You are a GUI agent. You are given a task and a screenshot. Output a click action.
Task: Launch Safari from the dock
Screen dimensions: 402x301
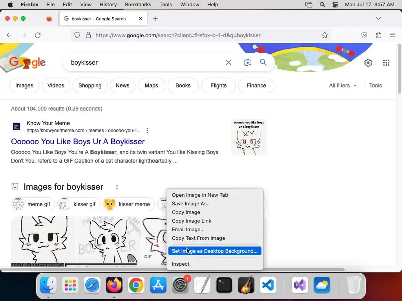92,285
